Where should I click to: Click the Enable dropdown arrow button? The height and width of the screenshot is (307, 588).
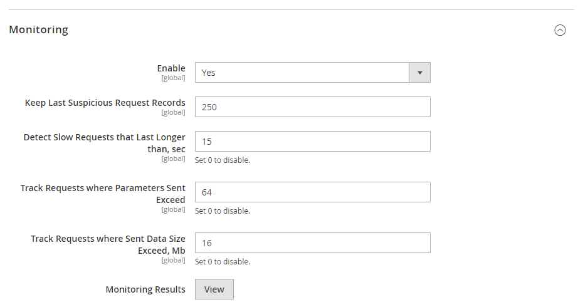coord(419,73)
